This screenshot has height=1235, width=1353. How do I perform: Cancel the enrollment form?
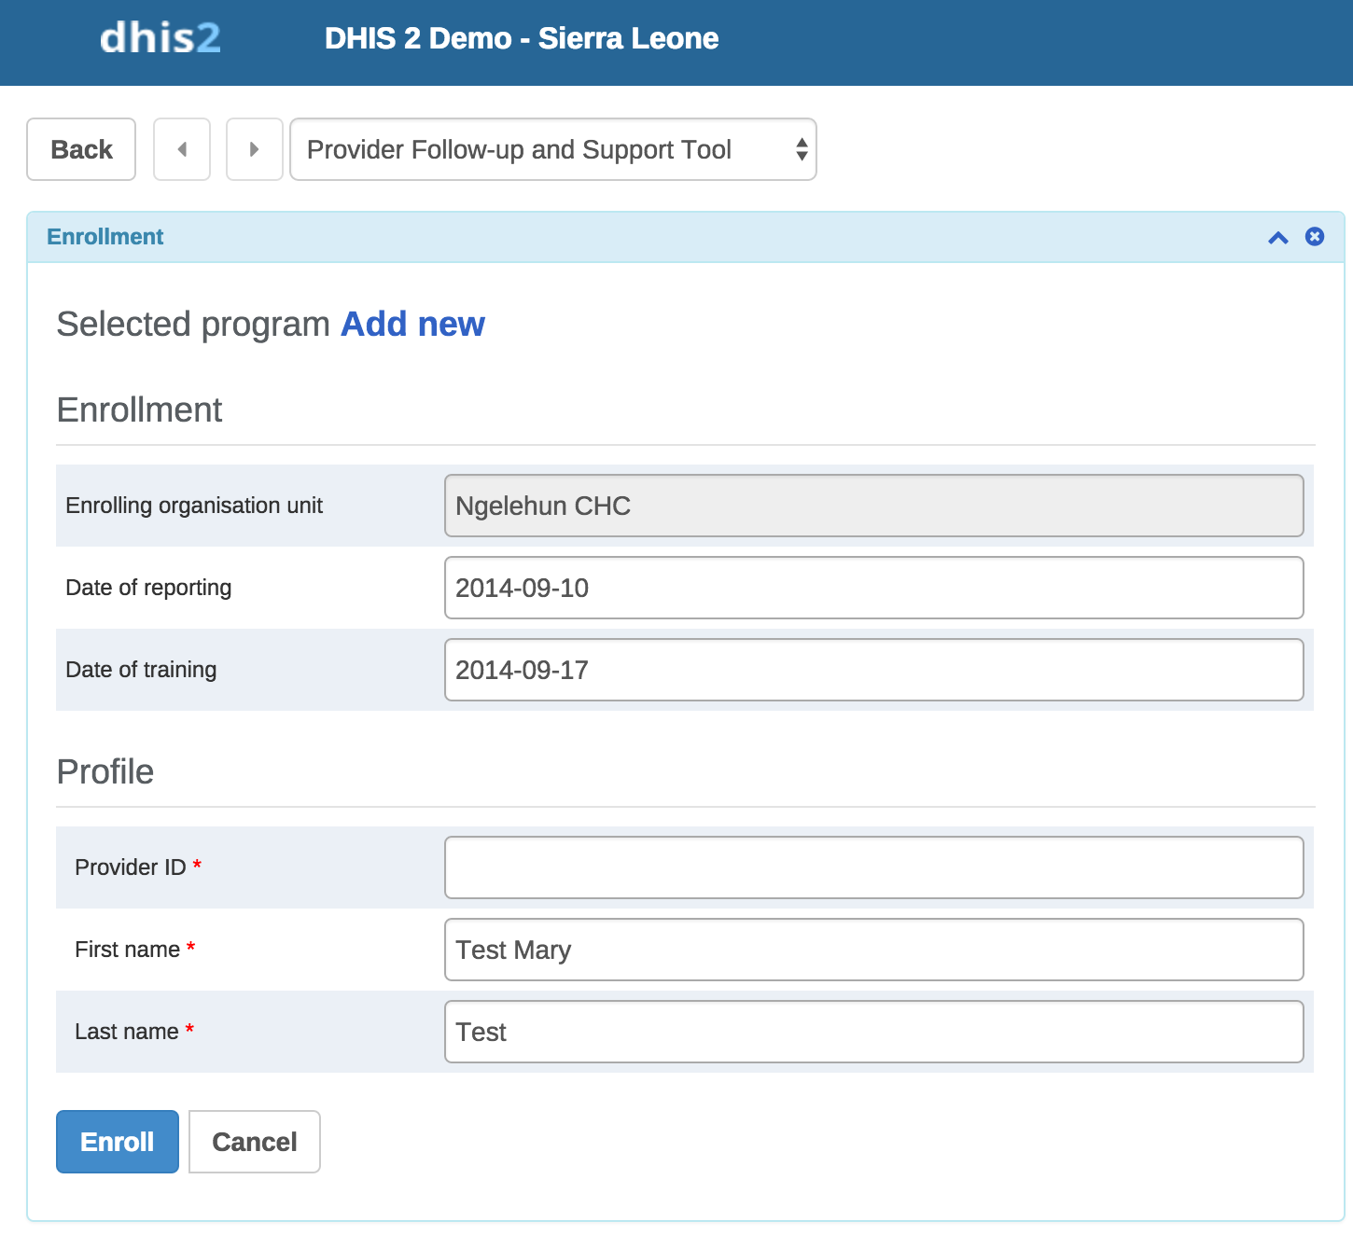(x=254, y=1142)
